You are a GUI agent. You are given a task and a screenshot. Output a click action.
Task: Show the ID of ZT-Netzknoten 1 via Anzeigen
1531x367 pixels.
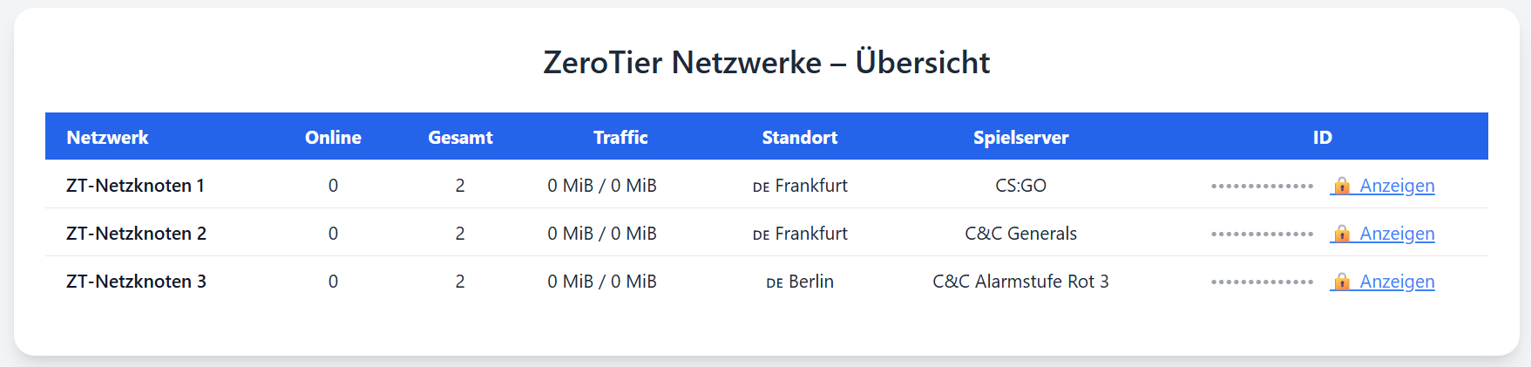[1397, 186]
